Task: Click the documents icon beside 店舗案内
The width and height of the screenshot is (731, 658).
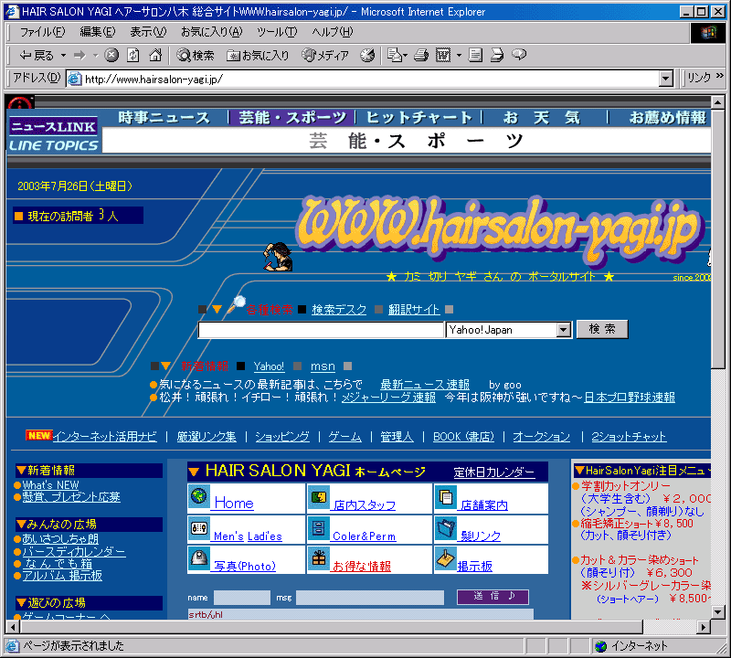Action: click(x=446, y=497)
